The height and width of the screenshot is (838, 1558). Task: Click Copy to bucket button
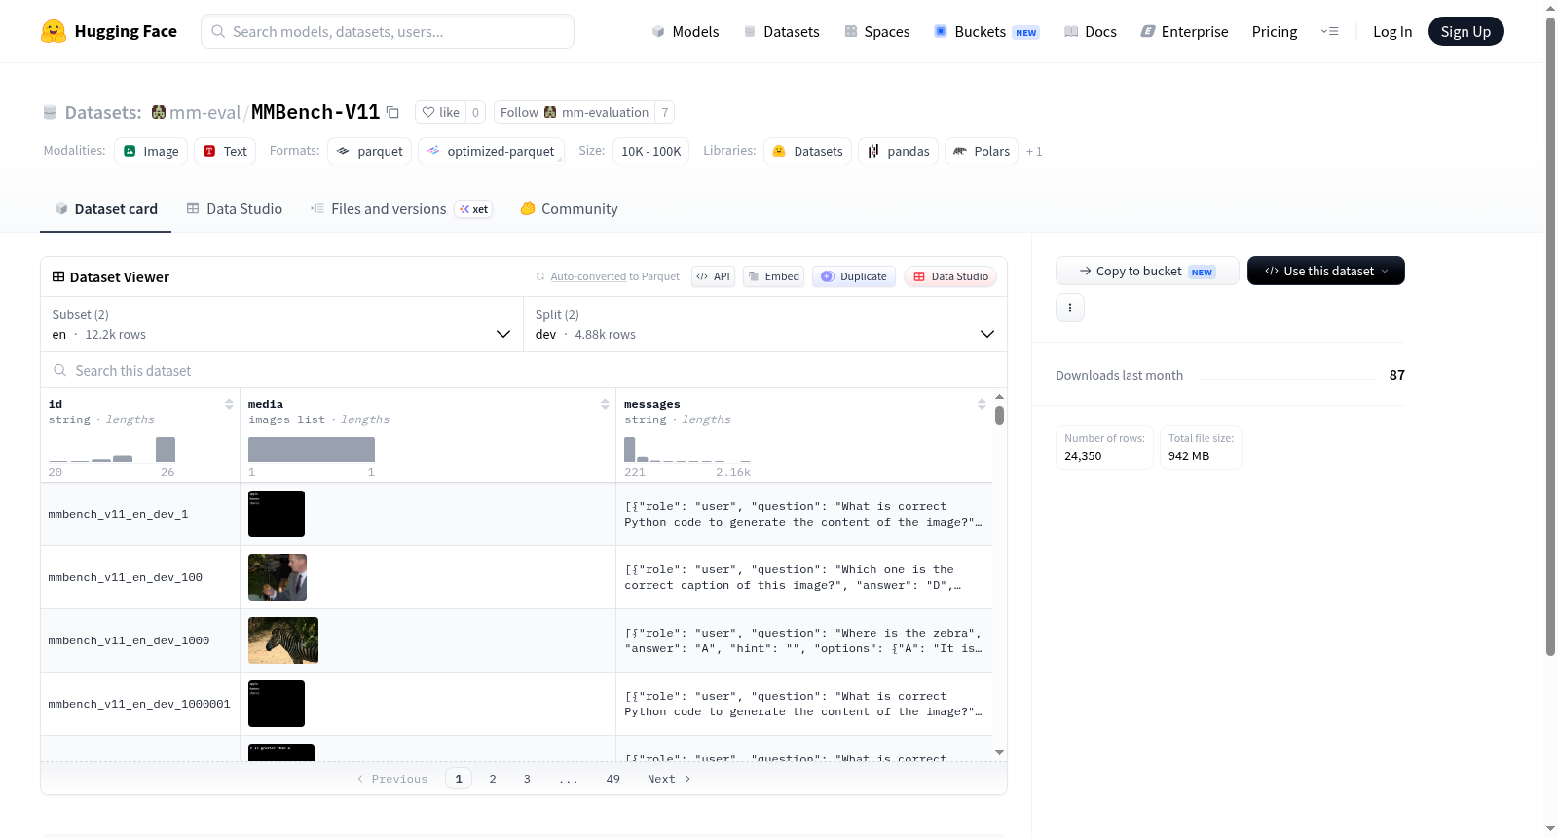click(x=1147, y=271)
